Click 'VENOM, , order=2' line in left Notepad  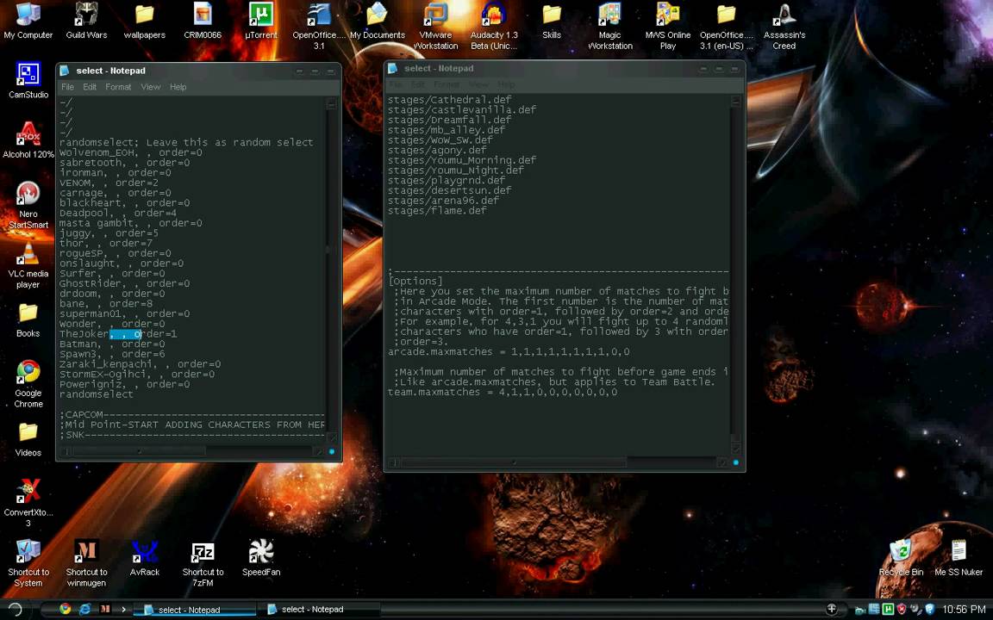pos(109,183)
